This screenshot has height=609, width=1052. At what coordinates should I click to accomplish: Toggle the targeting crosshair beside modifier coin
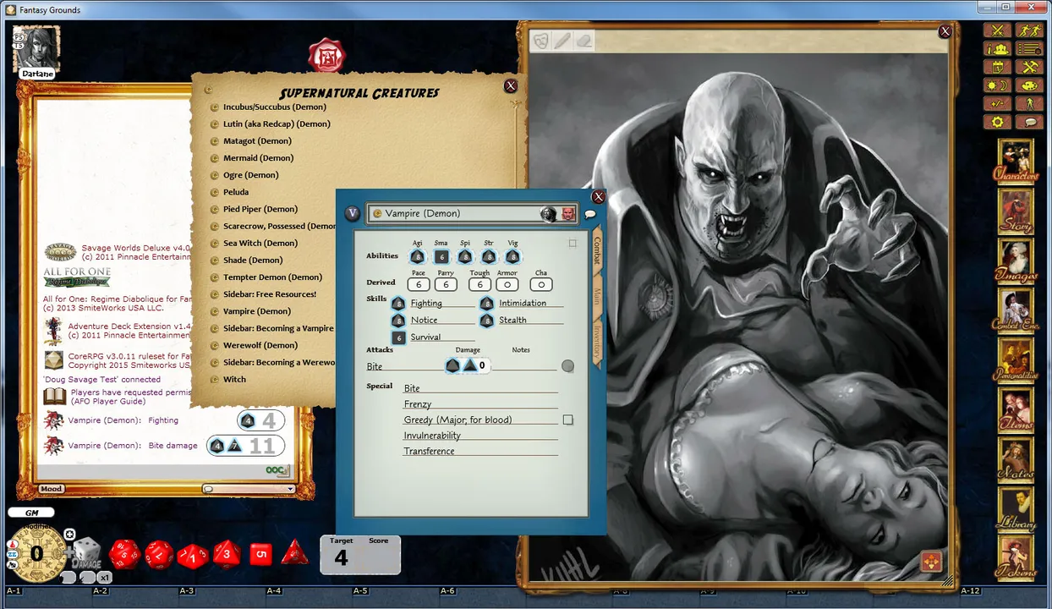tap(70, 534)
